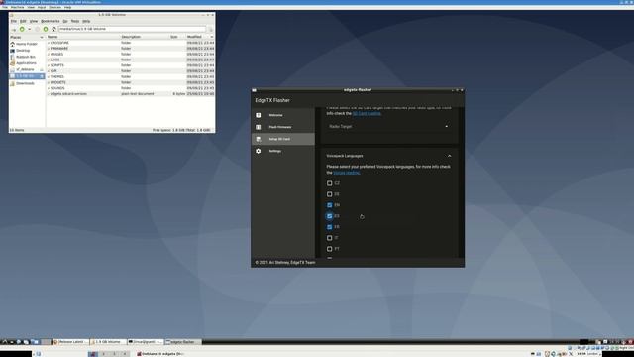Screen dimensions: 634x357
Task: Select the edgetx sdcard version file
Action: pyautogui.click(x=131, y=93)
